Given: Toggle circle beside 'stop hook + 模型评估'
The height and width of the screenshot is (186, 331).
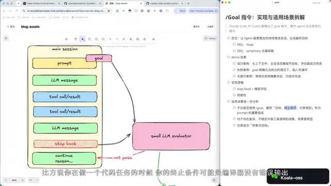Looking at the screenshot, I should click(x=234, y=88).
